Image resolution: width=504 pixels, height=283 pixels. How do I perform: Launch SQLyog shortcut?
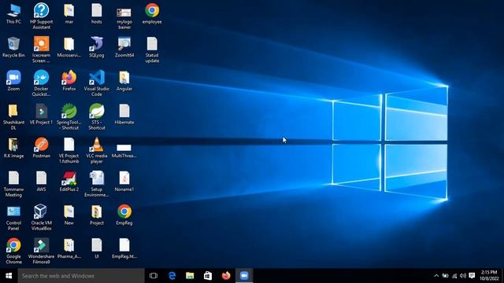(x=97, y=47)
